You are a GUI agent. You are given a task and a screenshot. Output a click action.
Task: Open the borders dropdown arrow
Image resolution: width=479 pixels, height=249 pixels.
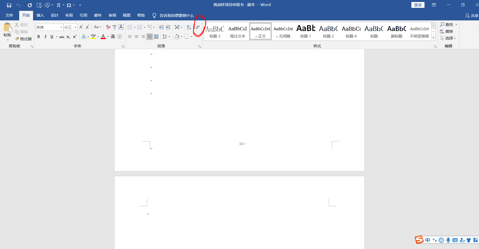tap(192, 37)
